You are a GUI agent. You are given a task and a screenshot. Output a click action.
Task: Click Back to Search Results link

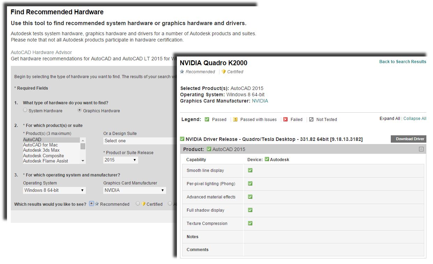tap(403, 62)
